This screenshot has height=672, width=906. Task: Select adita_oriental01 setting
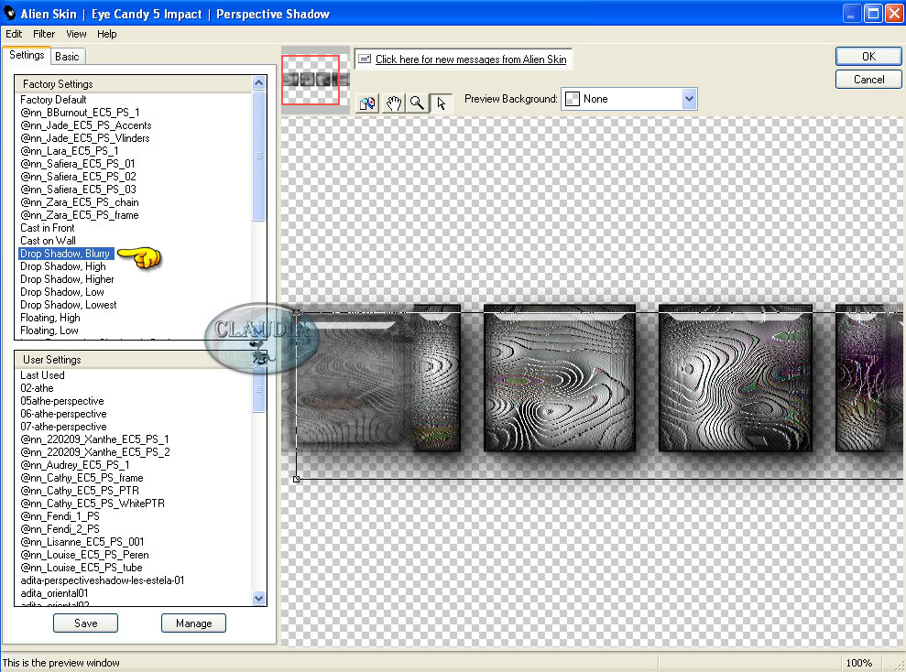pyautogui.click(x=54, y=593)
